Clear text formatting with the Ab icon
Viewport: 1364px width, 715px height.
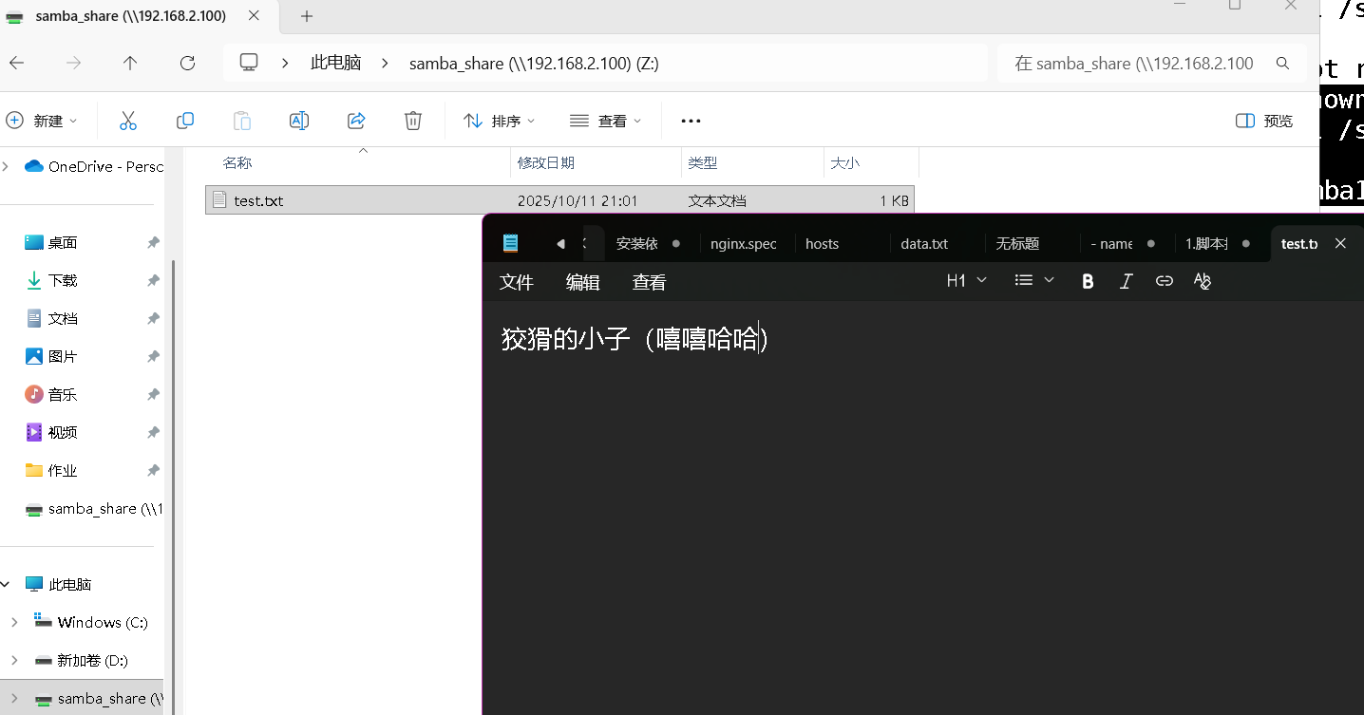(x=1202, y=280)
